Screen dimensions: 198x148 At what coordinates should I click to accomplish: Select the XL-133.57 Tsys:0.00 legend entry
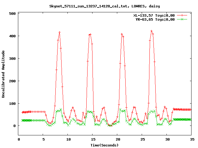154,15
